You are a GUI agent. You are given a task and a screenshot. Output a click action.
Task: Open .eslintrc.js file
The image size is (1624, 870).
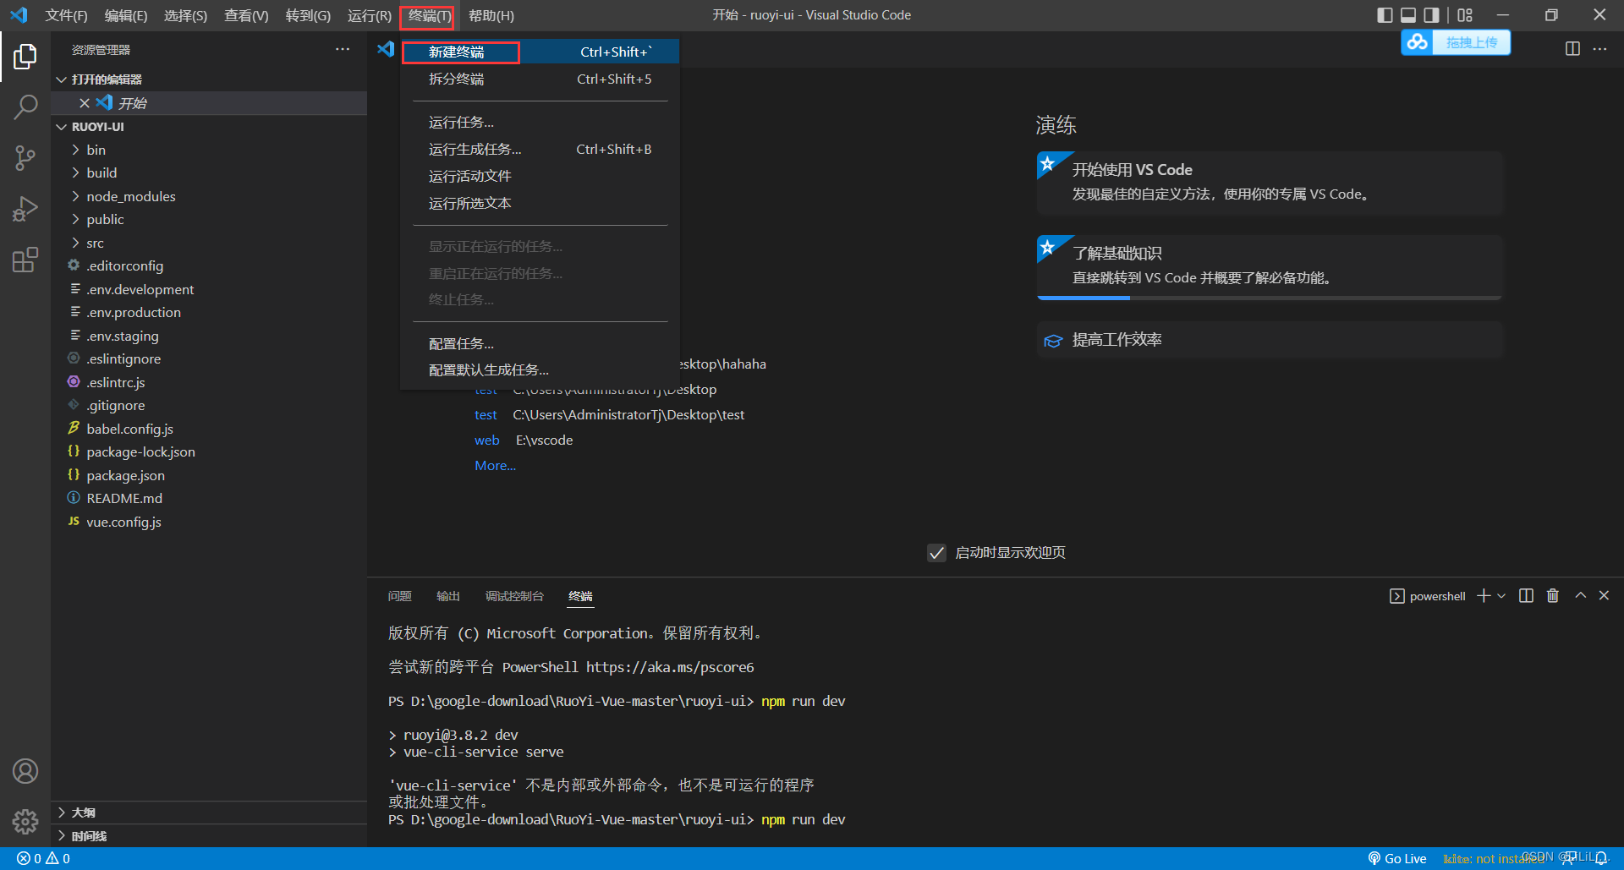click(209, 382)
